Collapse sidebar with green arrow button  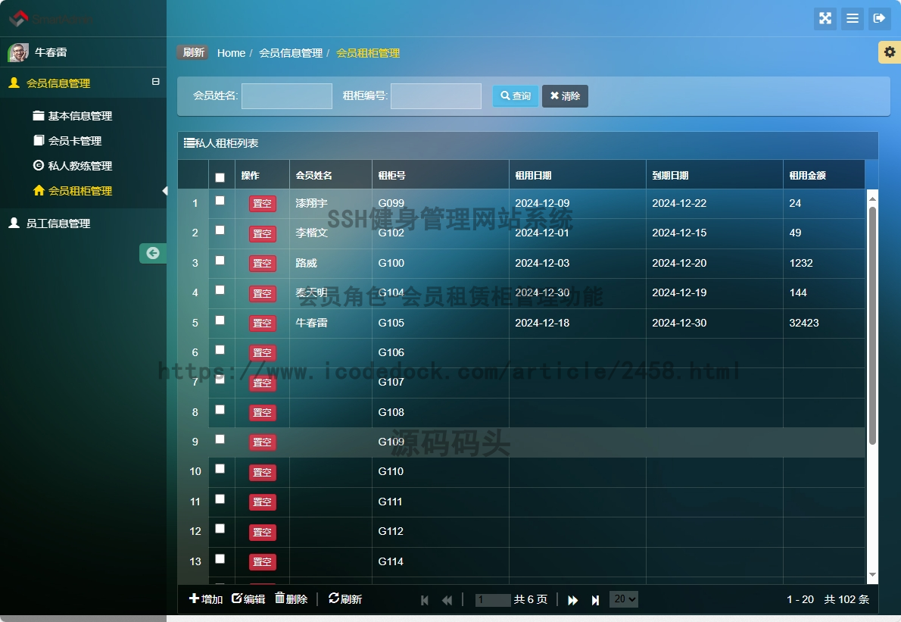pos(153,253)
